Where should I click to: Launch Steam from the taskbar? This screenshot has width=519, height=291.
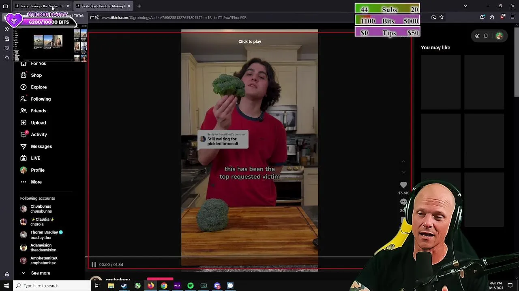click(124, 286)
